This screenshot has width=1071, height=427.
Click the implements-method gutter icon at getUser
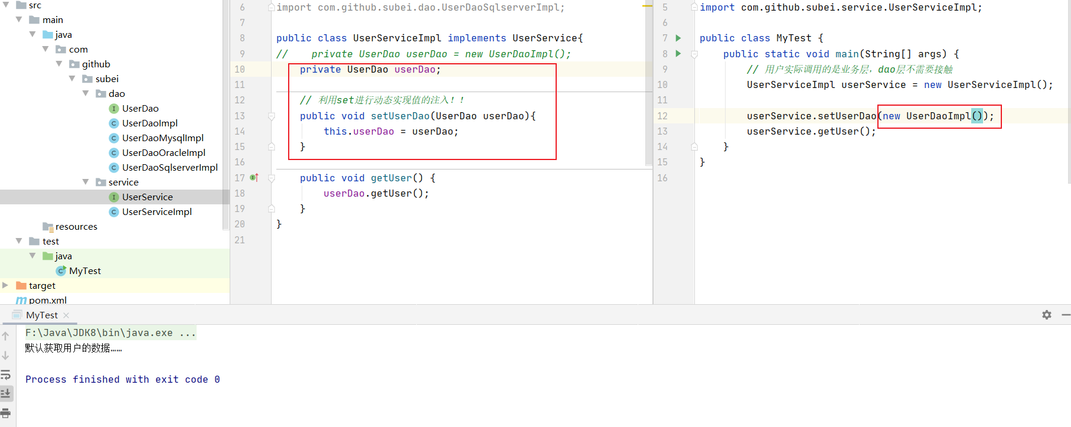(254, 178)
